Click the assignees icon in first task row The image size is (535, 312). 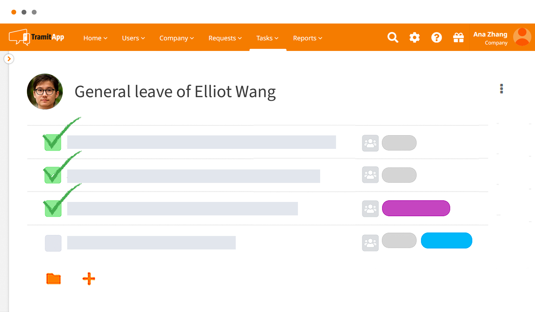370,143
